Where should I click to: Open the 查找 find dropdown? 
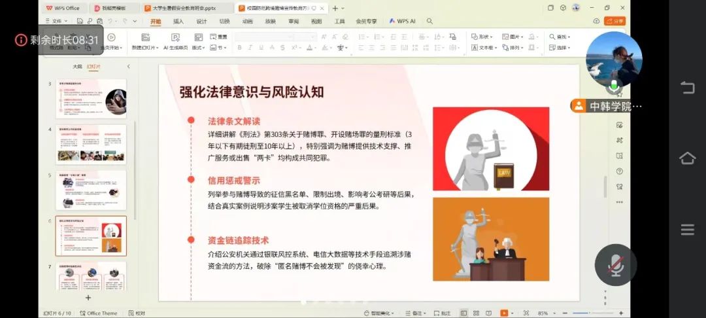[x=560, y=37]
